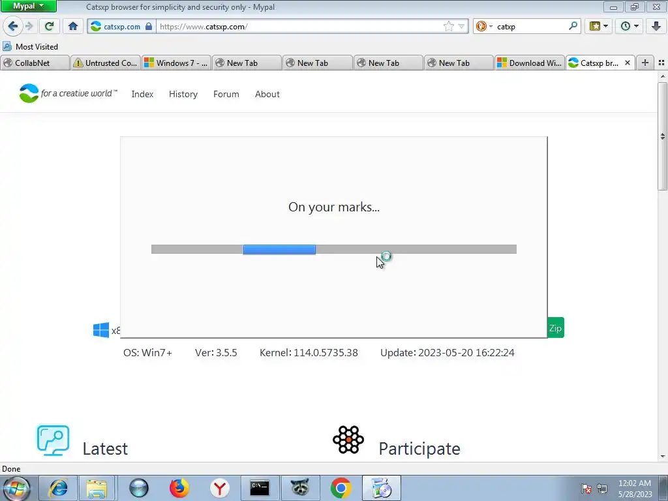Select the first New Tab tab
This screenshot has height=501, width=668.
point(247,63)
